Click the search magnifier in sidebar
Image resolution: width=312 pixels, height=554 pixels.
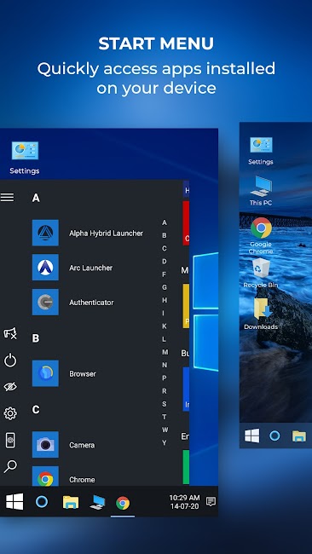click(10, 466)
